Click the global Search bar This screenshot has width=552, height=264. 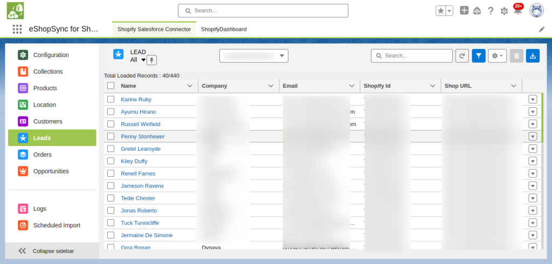point(263,11)
